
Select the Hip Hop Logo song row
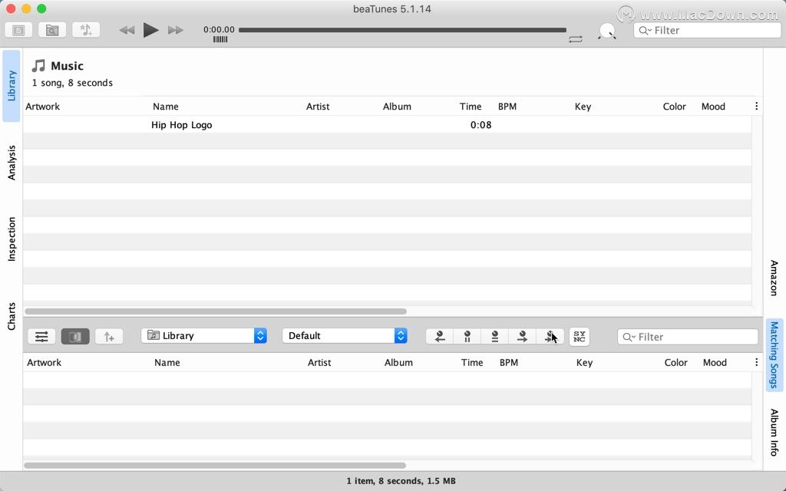click(387, 125)
